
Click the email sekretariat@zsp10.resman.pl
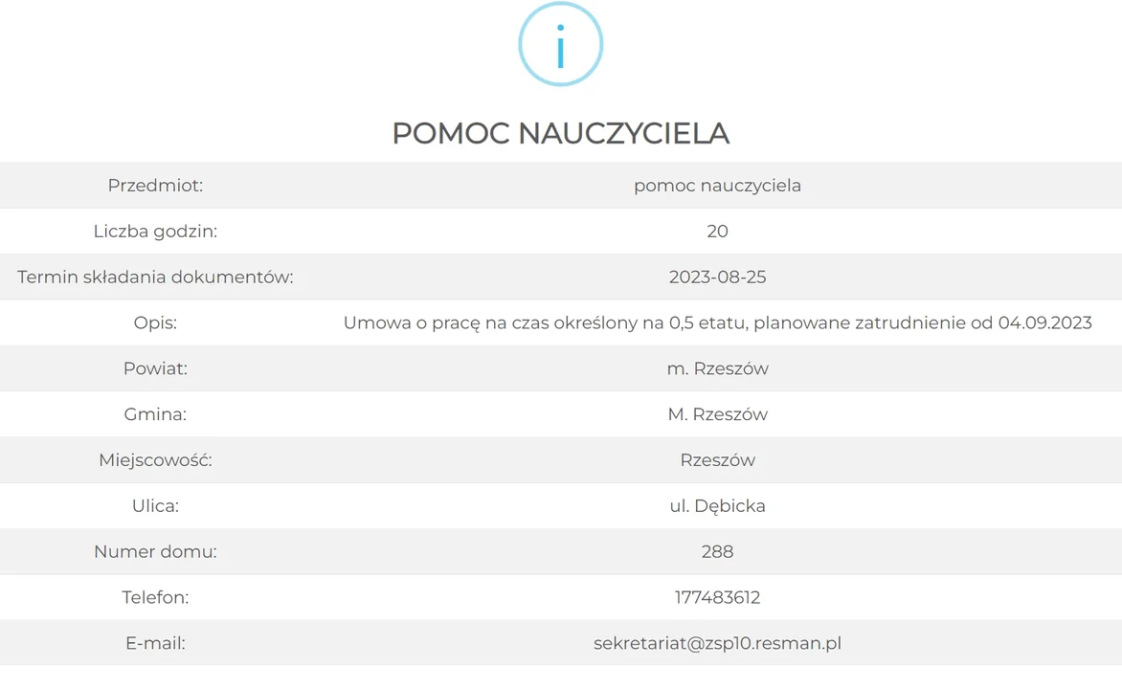point(717,643)
